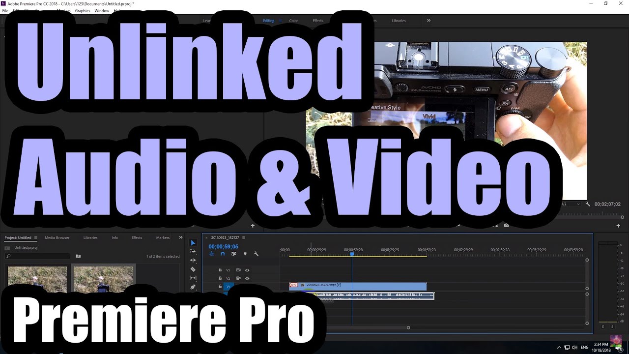Image resolution: width=629 pixels, height=354 pixels.
Task: Expand the project panel tabs overflow chevron
Action: tap(180, 237)
